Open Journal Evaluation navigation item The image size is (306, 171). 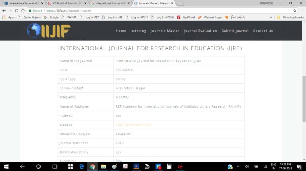(200, 31)
